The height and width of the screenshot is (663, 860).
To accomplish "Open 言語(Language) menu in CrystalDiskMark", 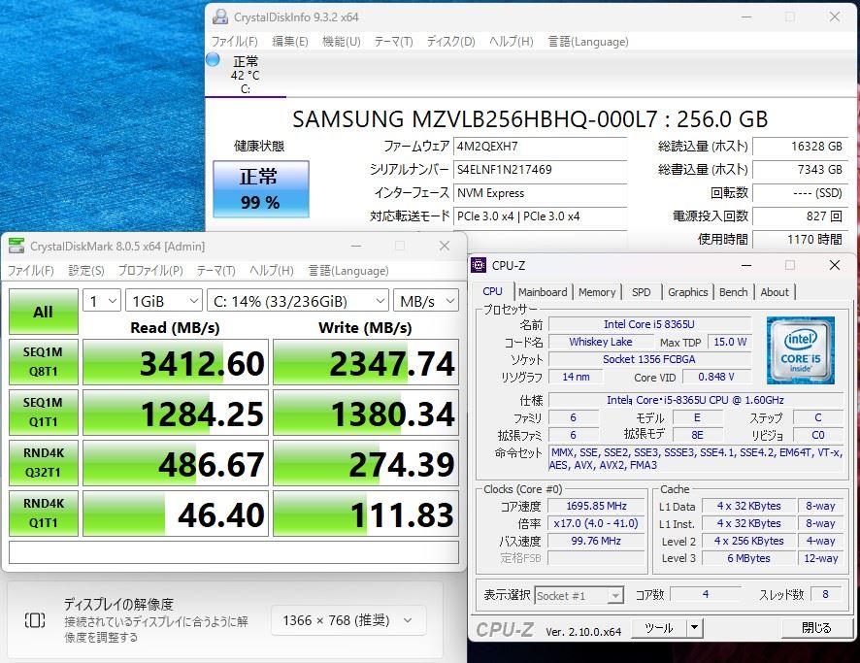I will 348,271.
